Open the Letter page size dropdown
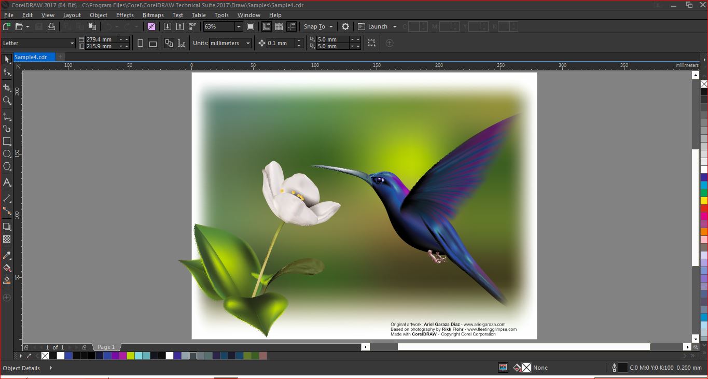 click(72, 43)
